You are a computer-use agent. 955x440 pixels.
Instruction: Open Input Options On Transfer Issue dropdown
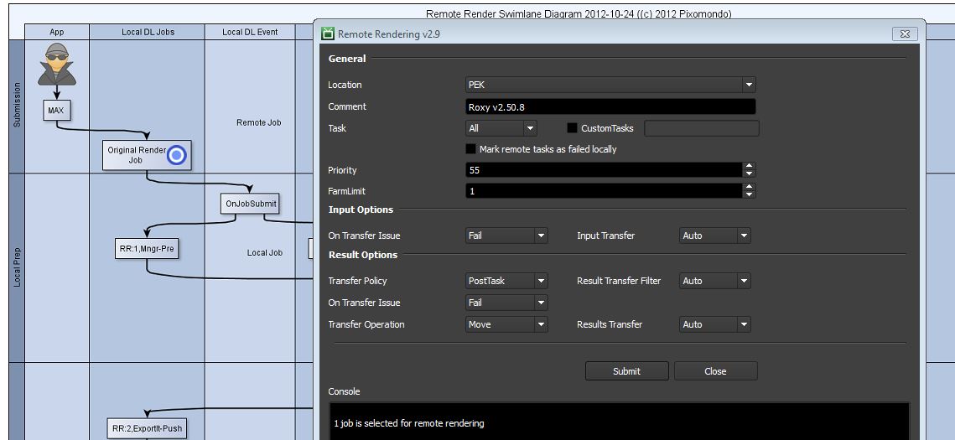(x=506, y=236)
